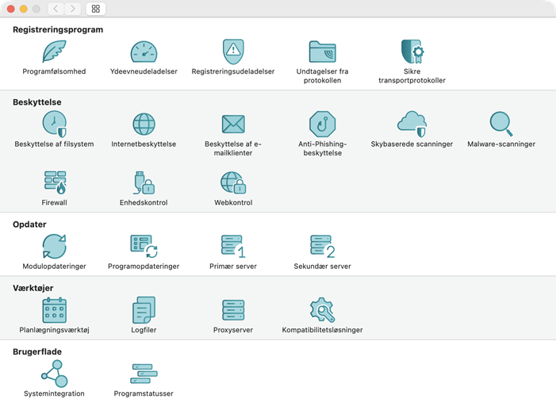Open Internetbeskyttelse globe icon
This screenshot has width=556, height=403.
[x=144, y=125]
